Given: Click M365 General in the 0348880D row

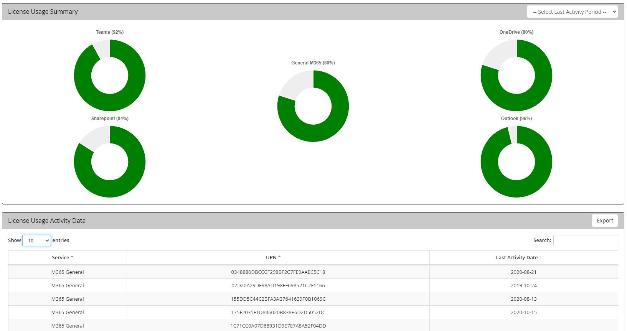Looking at the screenshot, I should pyautogui.click(x=68, y=272).
